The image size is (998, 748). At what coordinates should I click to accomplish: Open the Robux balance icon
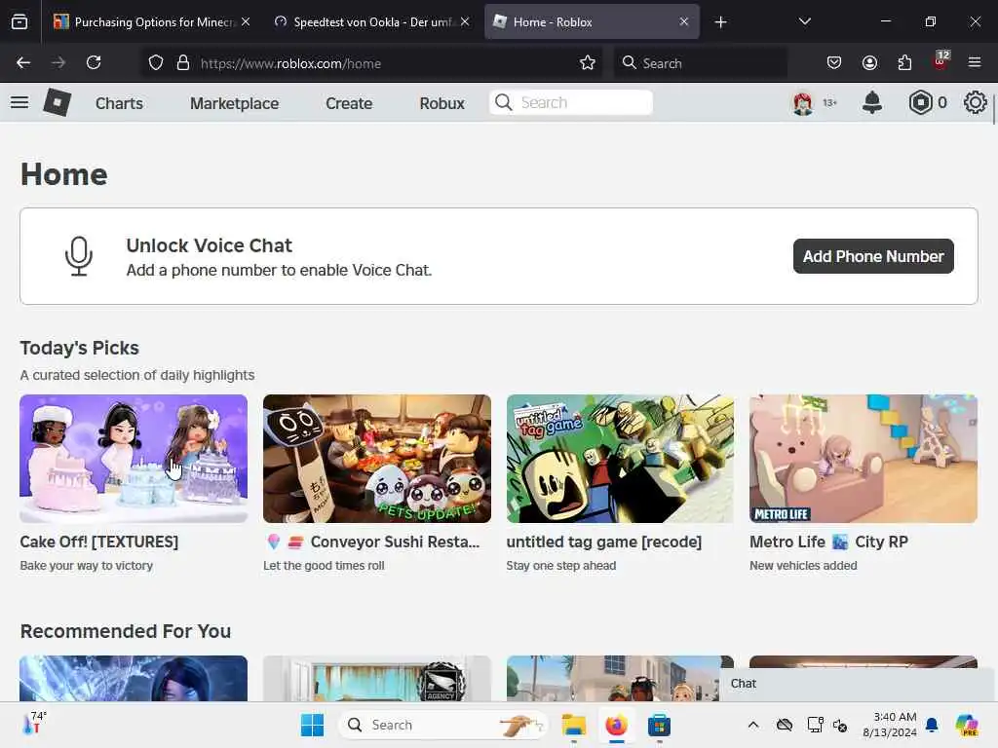tap(920, 102)
